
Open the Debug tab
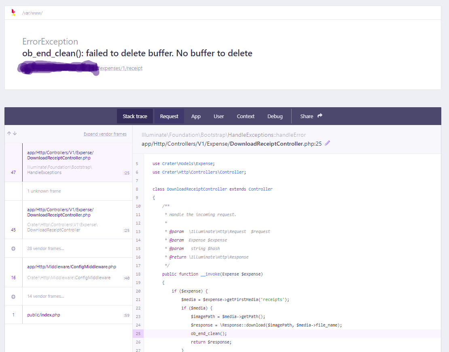tap(275, 116)
